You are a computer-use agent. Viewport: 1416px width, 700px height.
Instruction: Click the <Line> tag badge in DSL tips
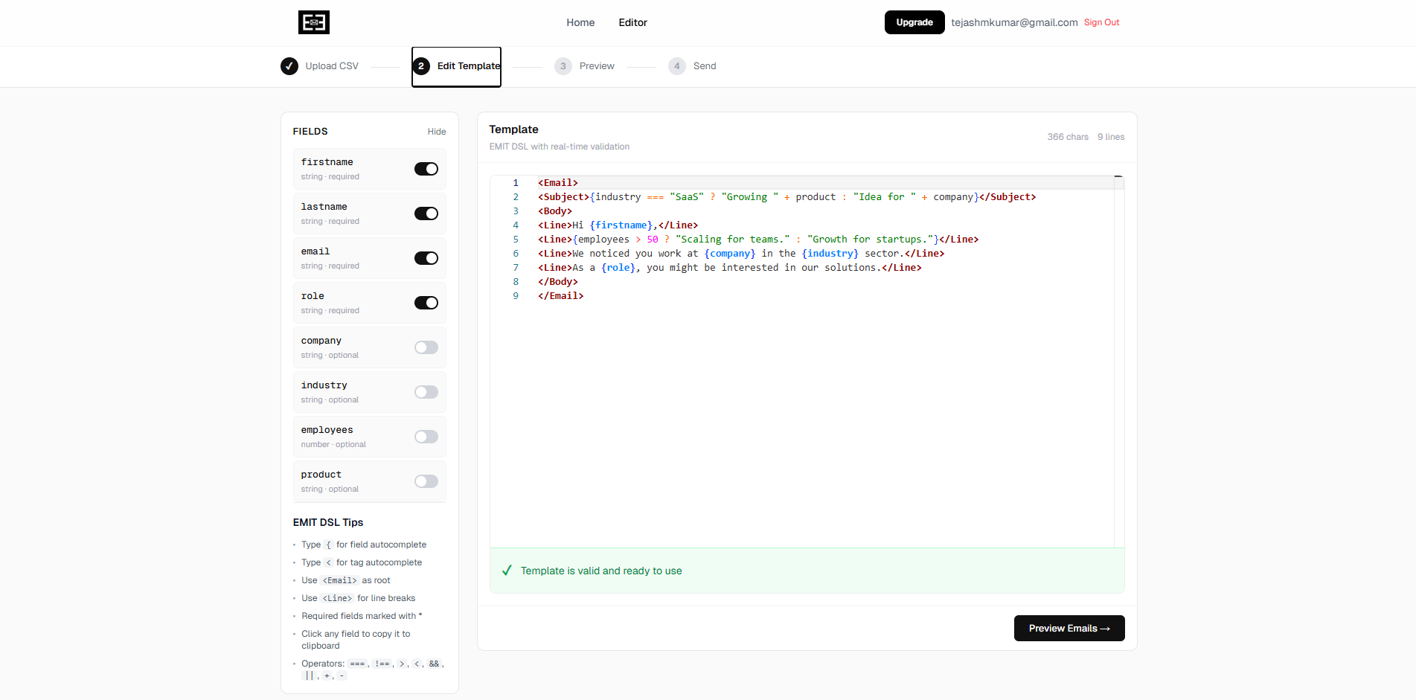[337, 598]
